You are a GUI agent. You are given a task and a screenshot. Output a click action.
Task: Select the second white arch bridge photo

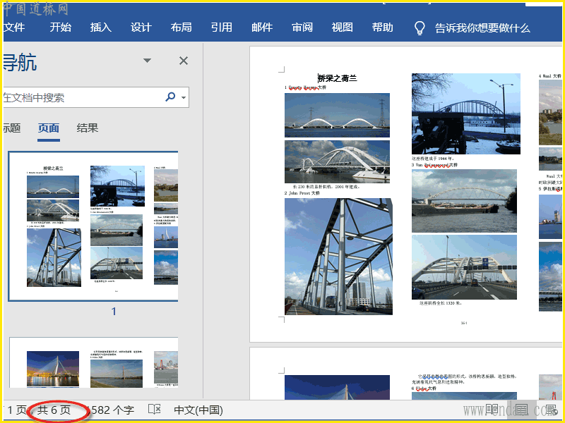click(337, 162)
